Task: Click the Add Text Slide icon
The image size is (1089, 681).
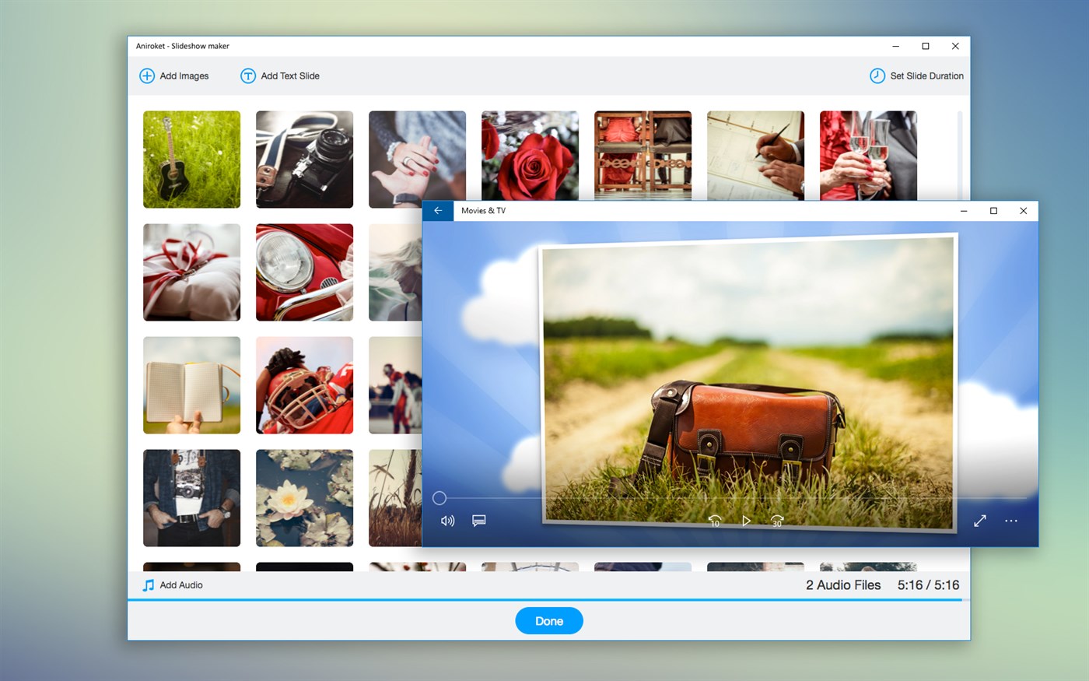Action: pos(247,75)
